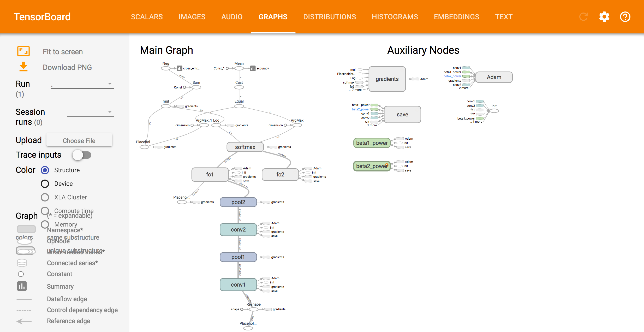644x332 pixels.
Task: Select the green beta2_power node
Action: [372, 166]
